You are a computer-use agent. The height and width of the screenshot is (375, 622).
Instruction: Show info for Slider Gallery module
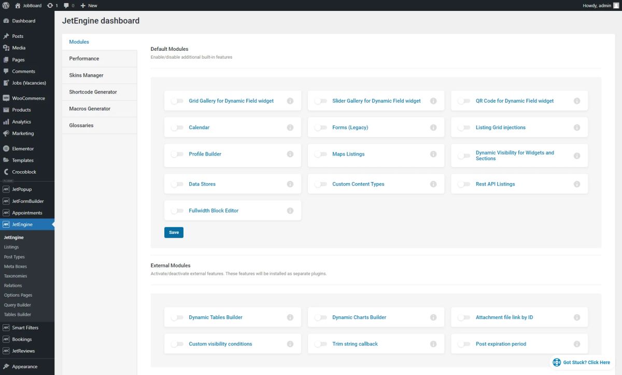click(433, 101)
